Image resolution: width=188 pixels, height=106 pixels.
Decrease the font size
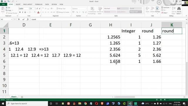(40, 9)
